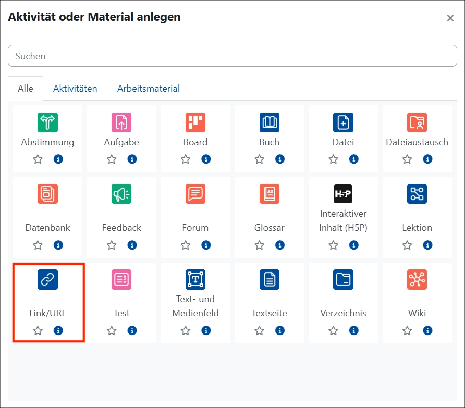Viewport: 465px width, 408px height.
Task: Show info about the Feedback activity
Action: pyautogui.click(x=132, y=245)
